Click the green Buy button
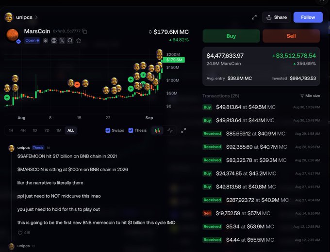Screen dimensions: 330x252 [x=231, y=36]
